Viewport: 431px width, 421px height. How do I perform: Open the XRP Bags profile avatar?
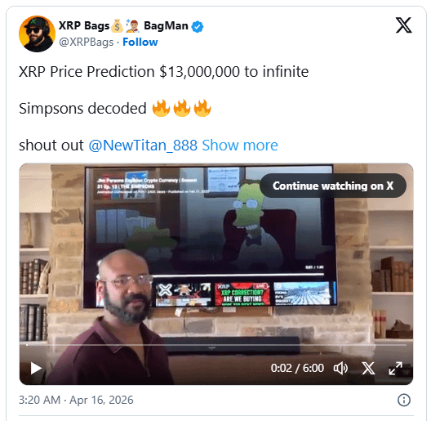pyautogui.click(x=37, y=34)
